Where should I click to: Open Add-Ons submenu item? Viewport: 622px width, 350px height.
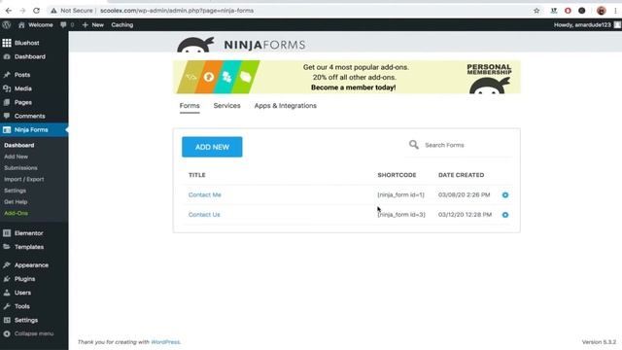(x=16, y=213)
